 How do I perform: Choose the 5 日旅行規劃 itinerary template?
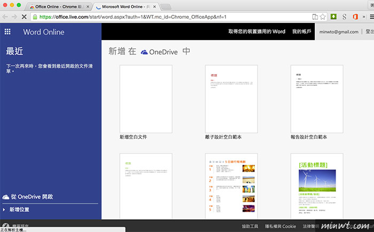pyautogui.click(x=231, y=186)
